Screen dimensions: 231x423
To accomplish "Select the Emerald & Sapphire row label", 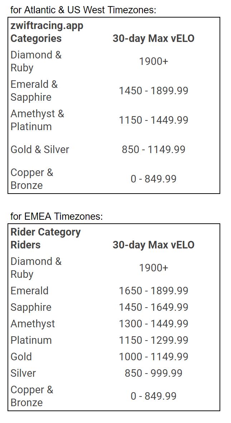I will point(34,91).
